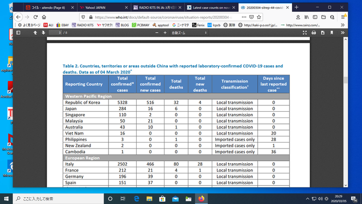Open page actions three-dot menu
The width and height of the screenshot is (362, 204).
244,17
